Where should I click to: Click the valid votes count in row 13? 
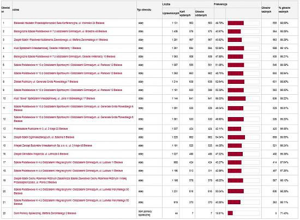tap(274, 129)
